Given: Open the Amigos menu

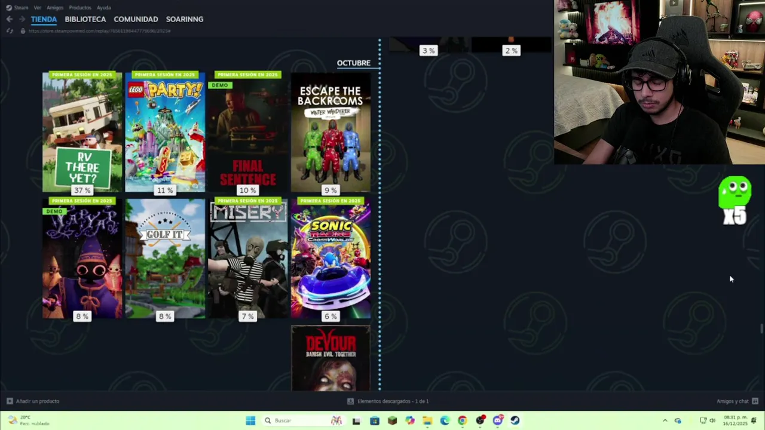Looking at the screenshot, I should tap(55, 8).
